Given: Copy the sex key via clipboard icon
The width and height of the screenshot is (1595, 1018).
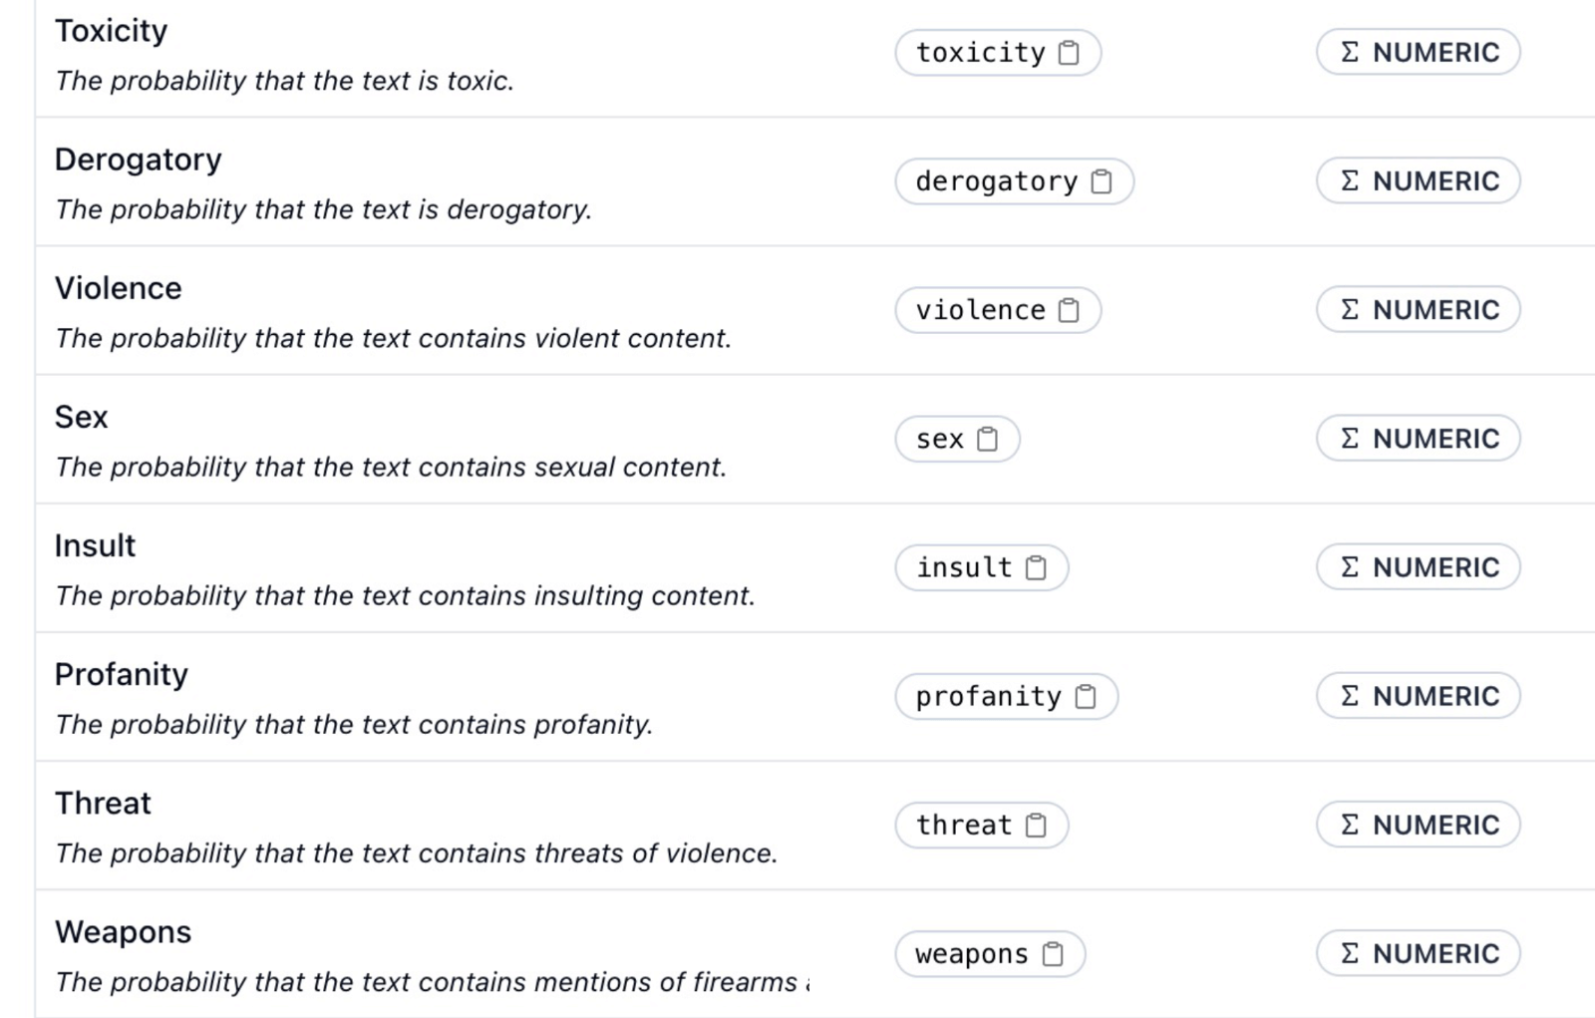Looking at the screenshot, I should pos(987,439).
